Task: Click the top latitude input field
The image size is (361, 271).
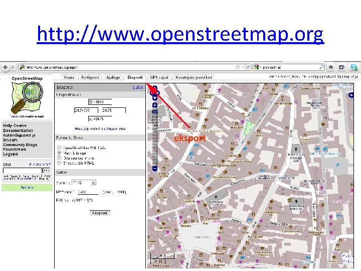Action: 100,102
